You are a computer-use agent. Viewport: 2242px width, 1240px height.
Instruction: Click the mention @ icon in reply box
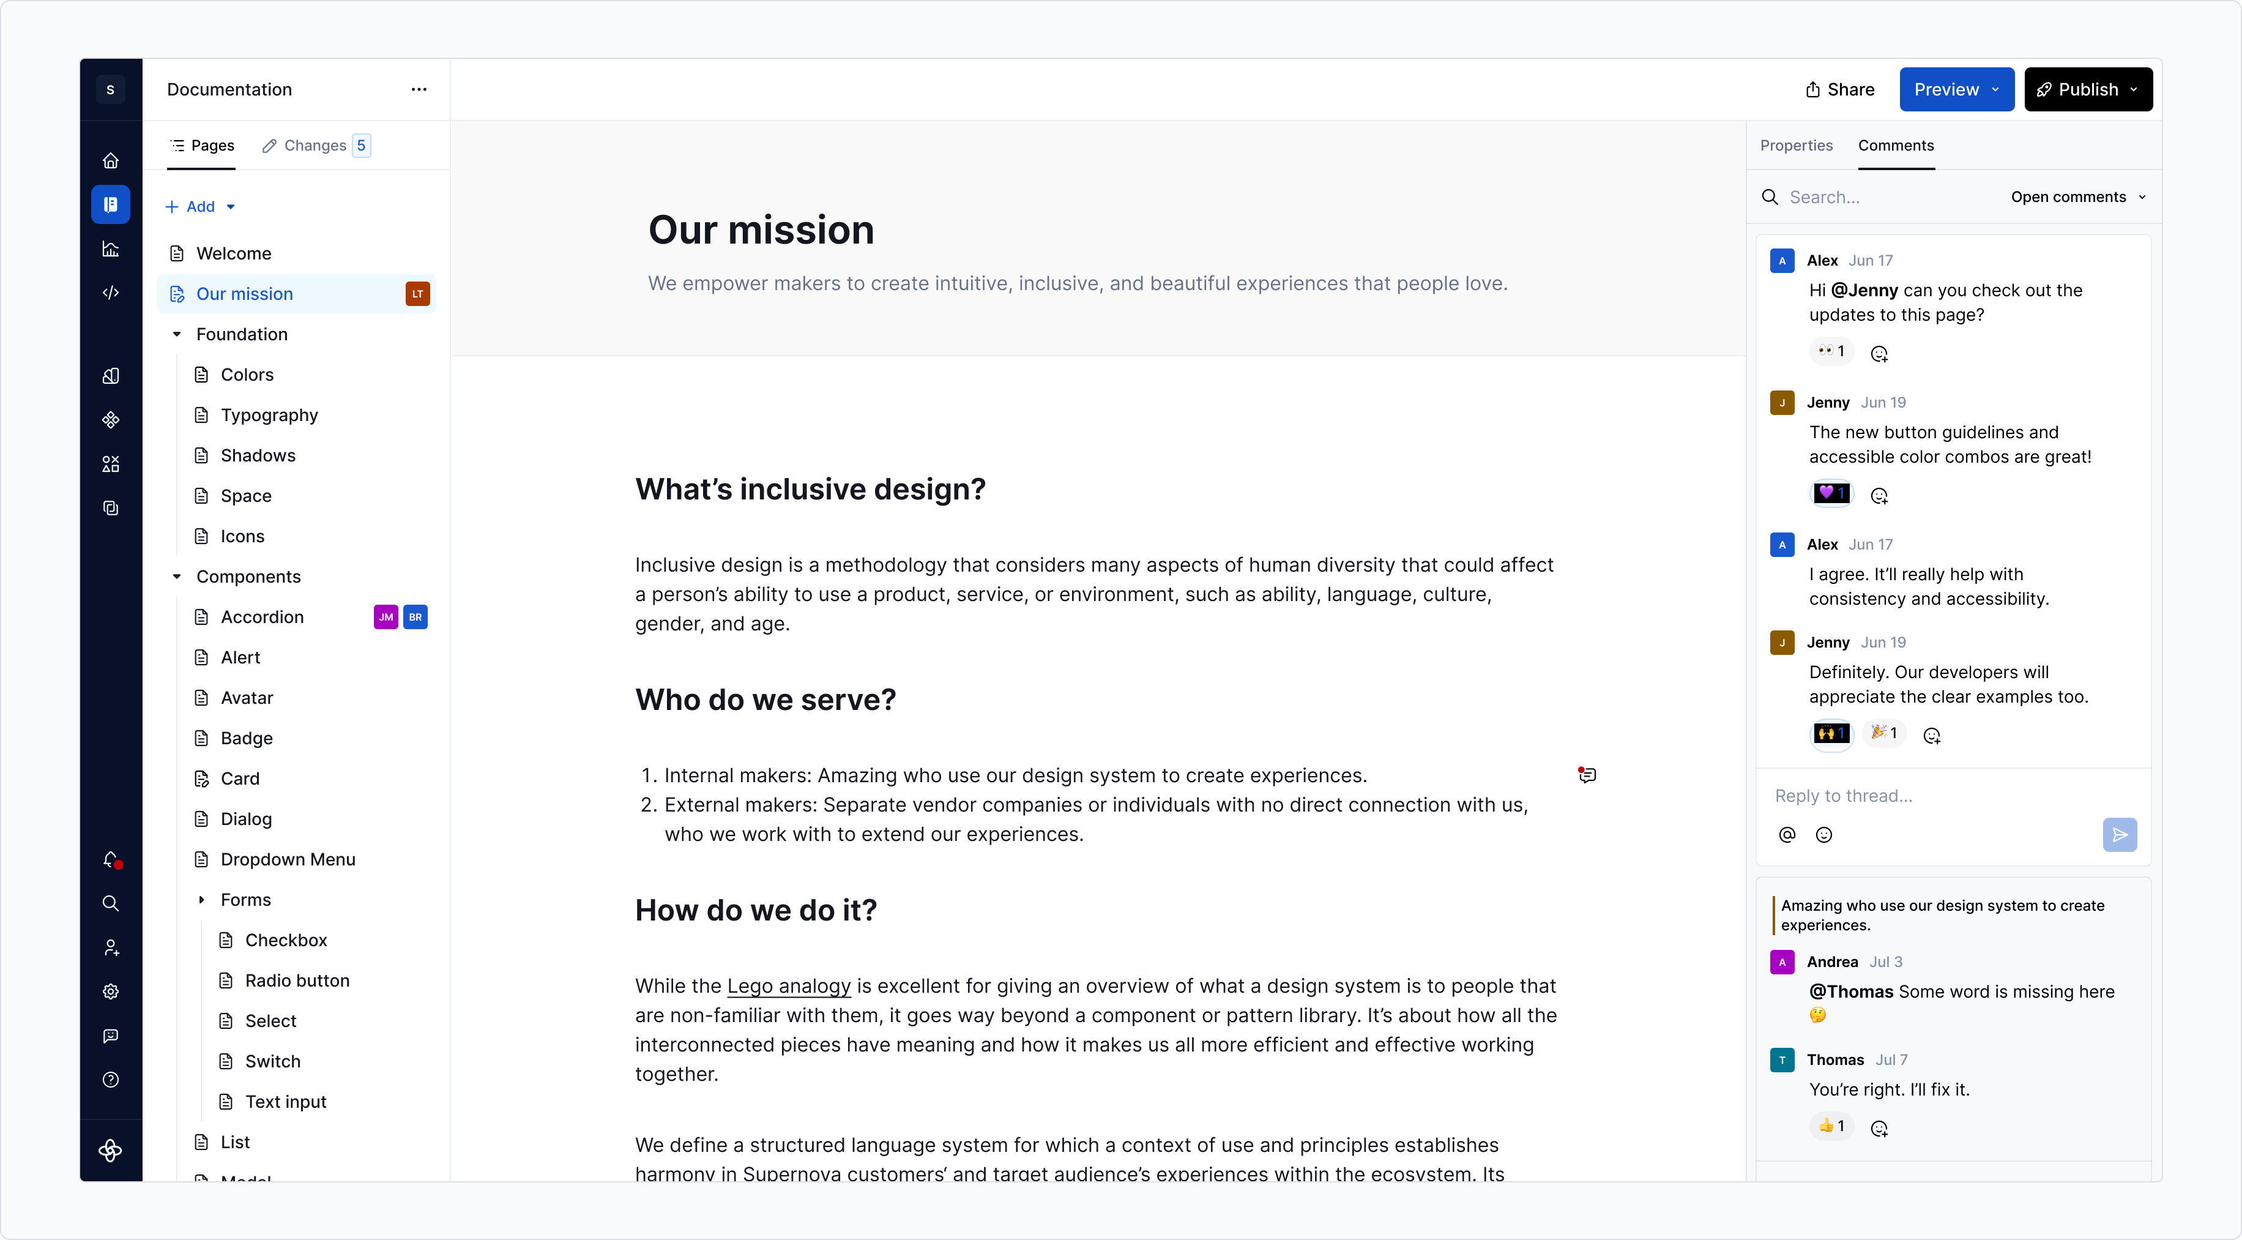pos(1787,835)
